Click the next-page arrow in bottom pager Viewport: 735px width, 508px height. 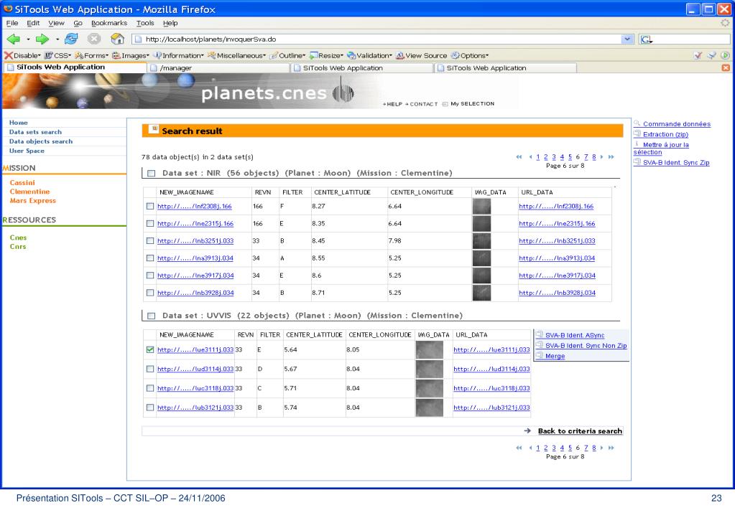(x=602, y=448)
